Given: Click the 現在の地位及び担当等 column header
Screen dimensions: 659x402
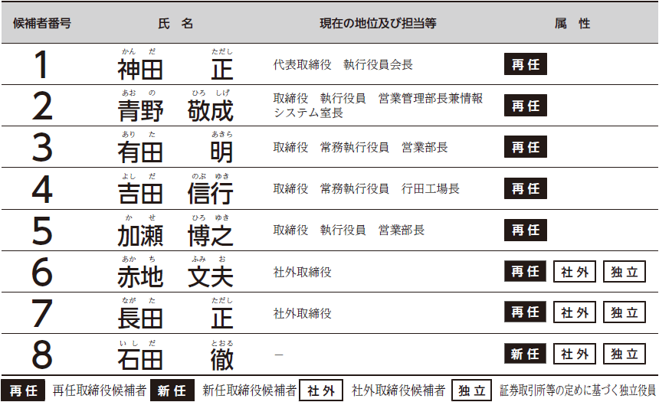Looking at the screenshot, I should [x=378, y=23].
